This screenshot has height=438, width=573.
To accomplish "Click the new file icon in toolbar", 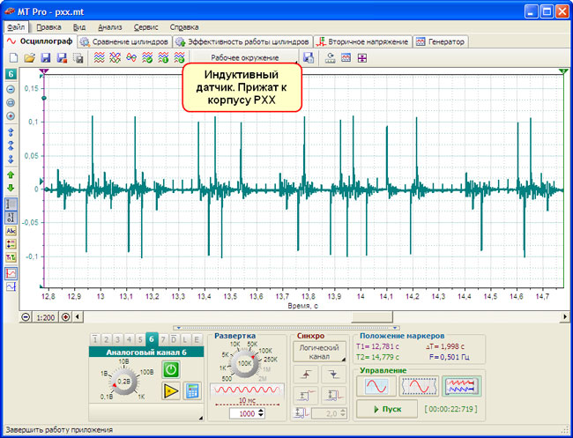I will pos(13,57).
